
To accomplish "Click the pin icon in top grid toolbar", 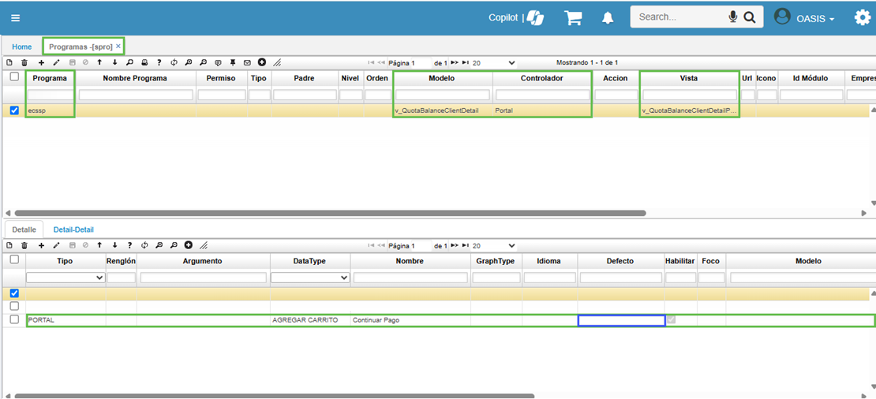I will 233,62.
